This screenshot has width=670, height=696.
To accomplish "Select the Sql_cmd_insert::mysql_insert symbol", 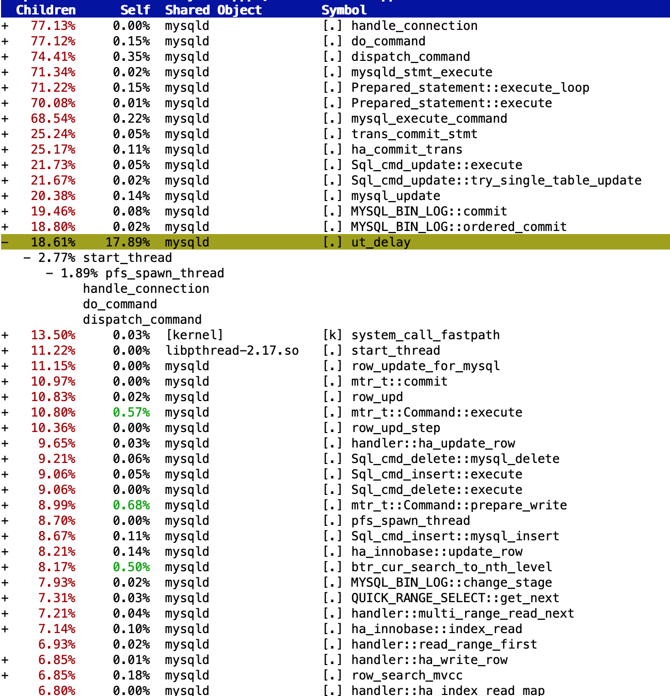I will tap(455, 536).
